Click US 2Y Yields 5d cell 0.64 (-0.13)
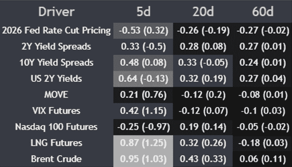 [x=143, y=79]
